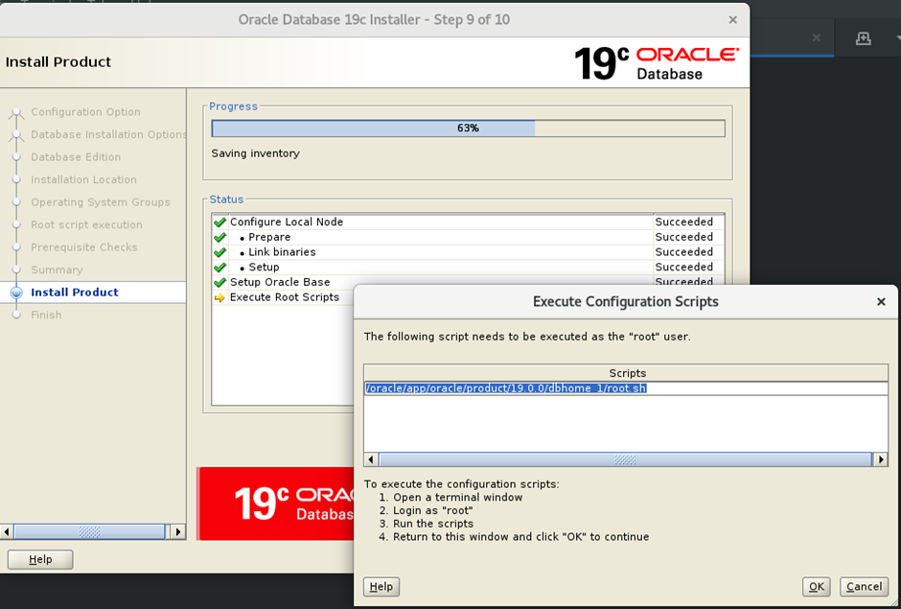Click left arrow of steps panel scrollbar
This screenshot has width=901, height=609.
point(7,531)
